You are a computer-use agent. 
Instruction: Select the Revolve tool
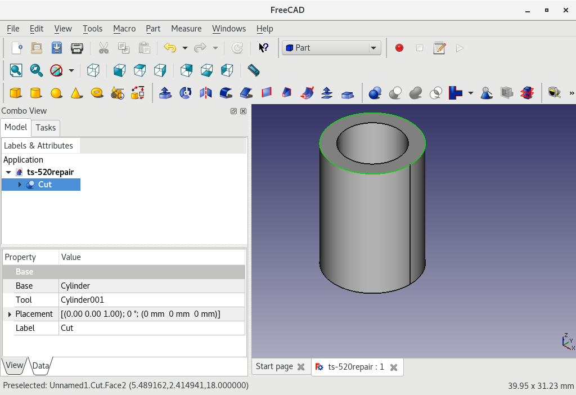pos(186,93)
